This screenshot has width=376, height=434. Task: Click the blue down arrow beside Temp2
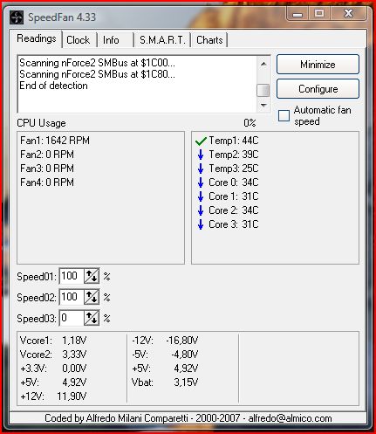point(201,155)
